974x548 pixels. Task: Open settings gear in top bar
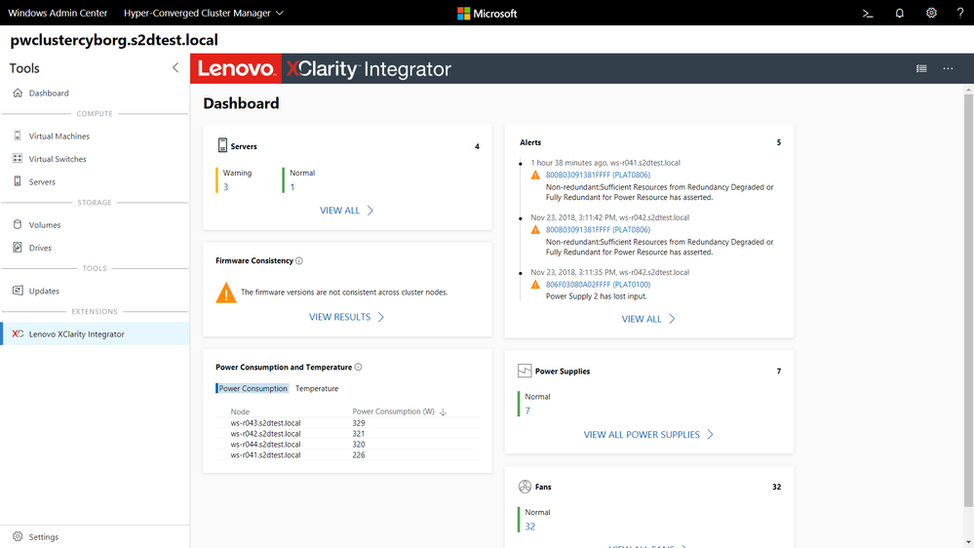coord(931,13)
